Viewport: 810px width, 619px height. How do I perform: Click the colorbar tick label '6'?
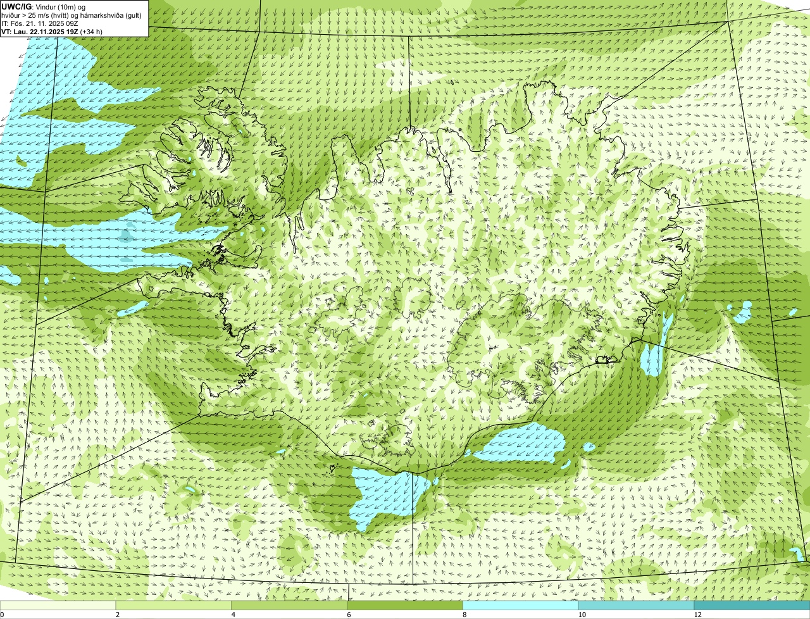349,615
